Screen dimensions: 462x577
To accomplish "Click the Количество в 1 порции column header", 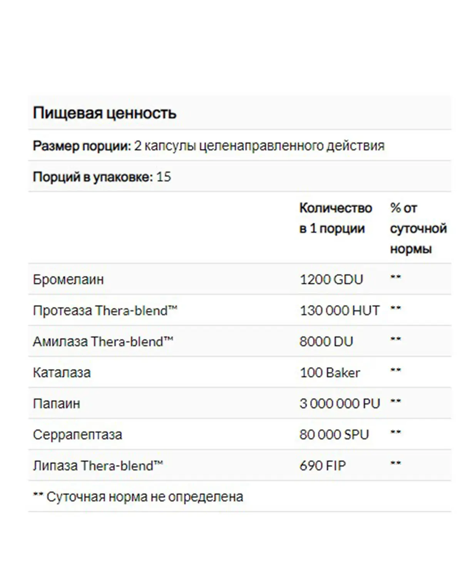I will click(336, 218).
